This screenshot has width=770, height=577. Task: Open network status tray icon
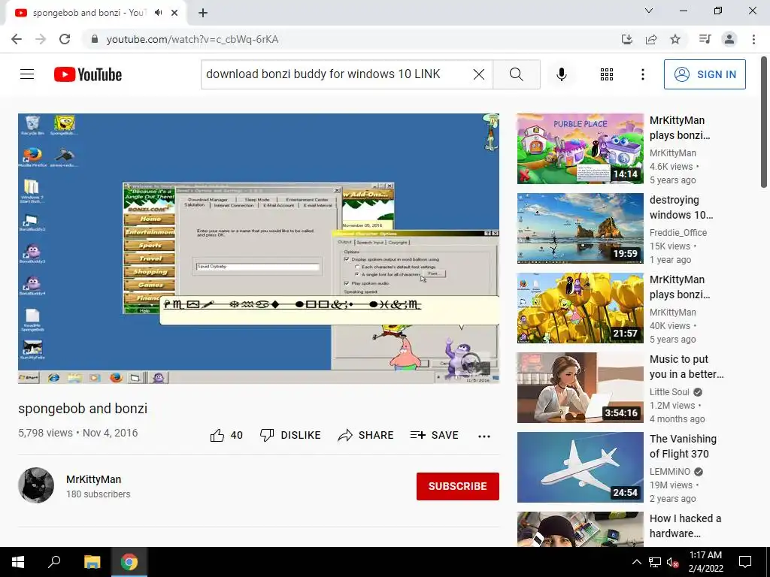pyautogui.click(x=655, y=562)
